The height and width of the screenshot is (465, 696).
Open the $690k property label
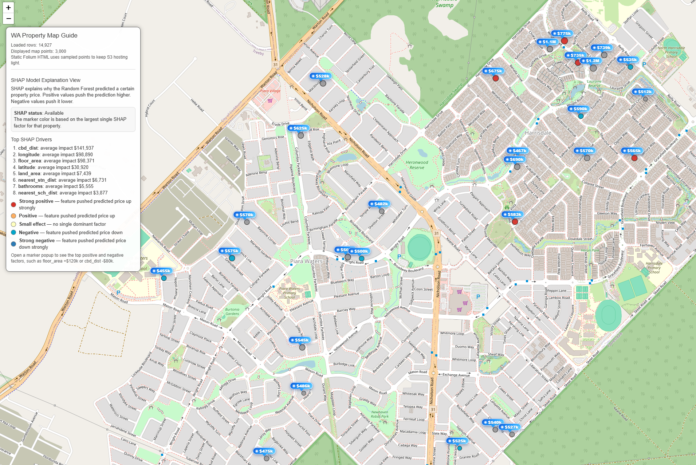point(514,159)
